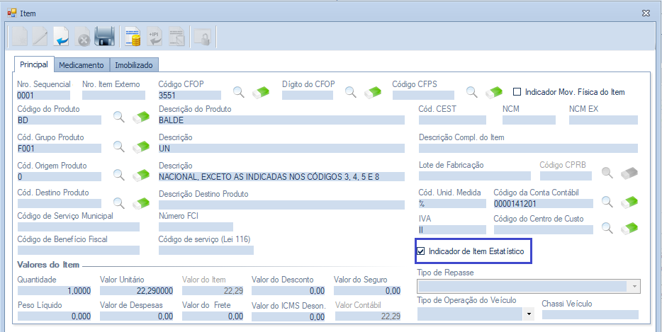The height and width of the screenshot is (332, 662).
Task: Focus the Valor Unitário field
Action: [137, 291]
